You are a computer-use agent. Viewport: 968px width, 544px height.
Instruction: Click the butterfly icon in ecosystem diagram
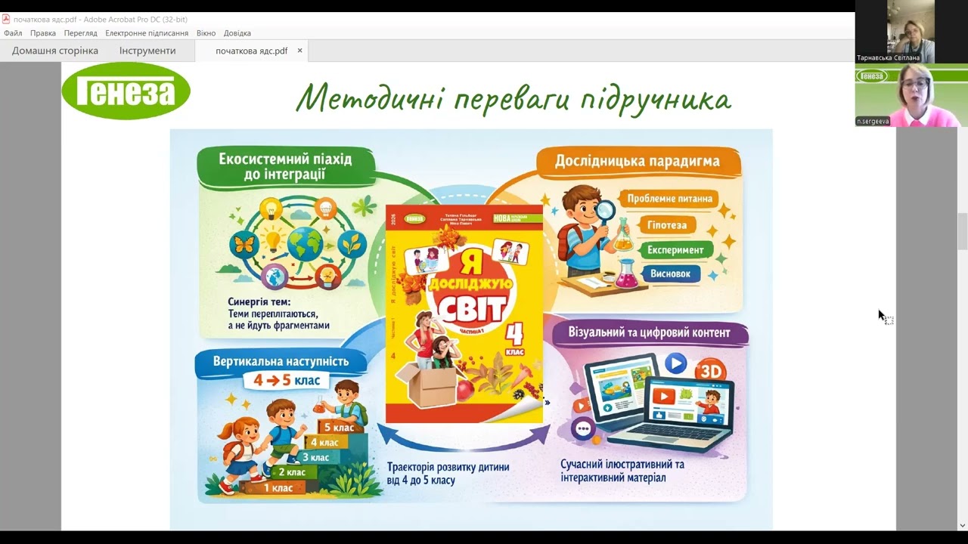pos(244,245)
